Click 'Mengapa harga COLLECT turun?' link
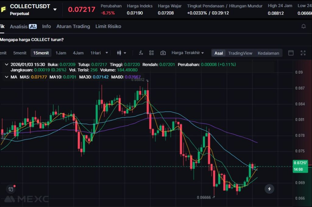The height and width of the screenshot is (207, 312). click(32, 40)
